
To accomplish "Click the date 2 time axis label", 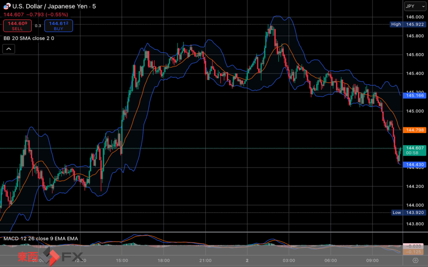I will (x=247, y=261).
